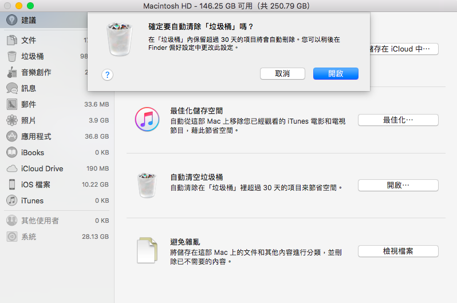The height and width of the screenshot is (303, 457).
Task: Click the 36.8 GB size value
Action: 97,136
